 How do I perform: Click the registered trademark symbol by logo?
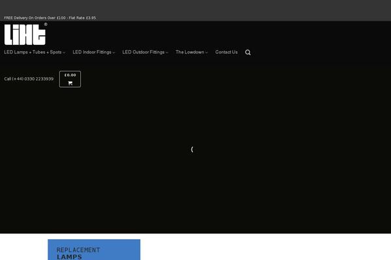click(x=46, y=25)
